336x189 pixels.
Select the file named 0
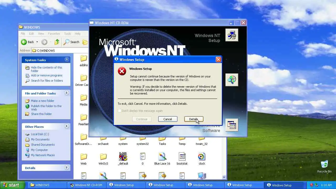(x=143, y=159)
